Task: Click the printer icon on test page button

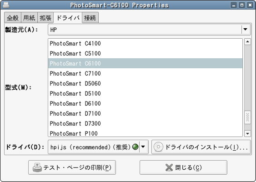Action: (37, 167)
